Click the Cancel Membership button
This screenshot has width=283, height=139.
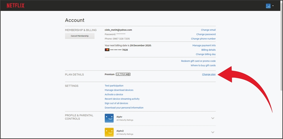point(80,36)
